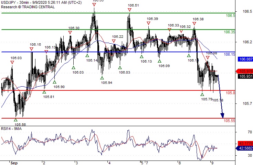
Task: Select green triangle marker above the 105.56 low
Action: click(x=15, y=120)
